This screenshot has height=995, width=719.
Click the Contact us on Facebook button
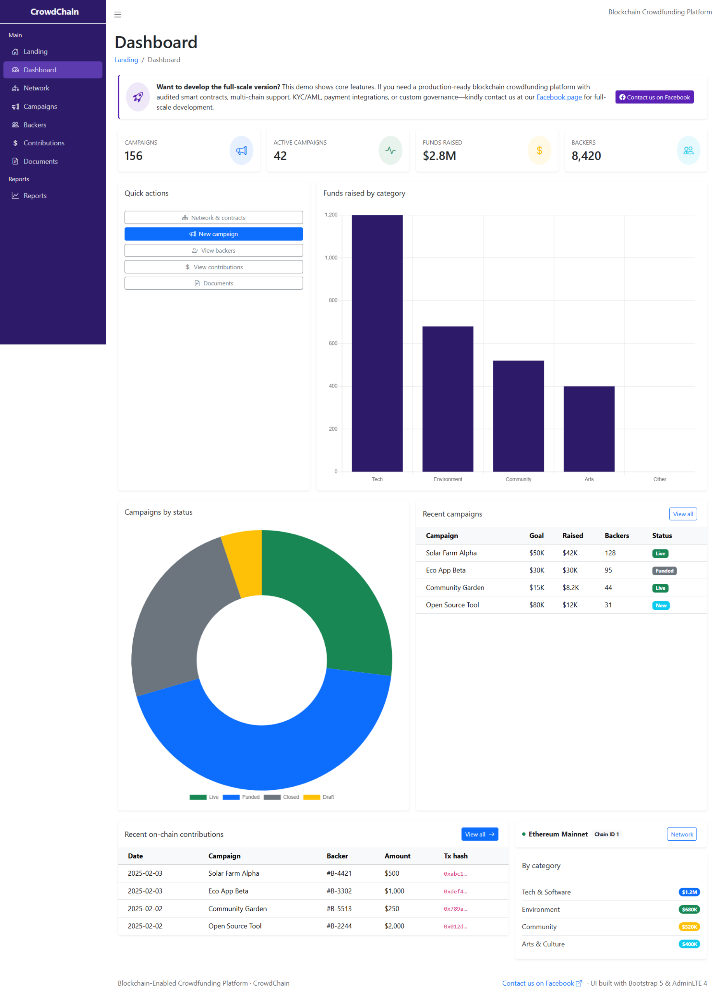pyautogui.click(x=654, y=97)
